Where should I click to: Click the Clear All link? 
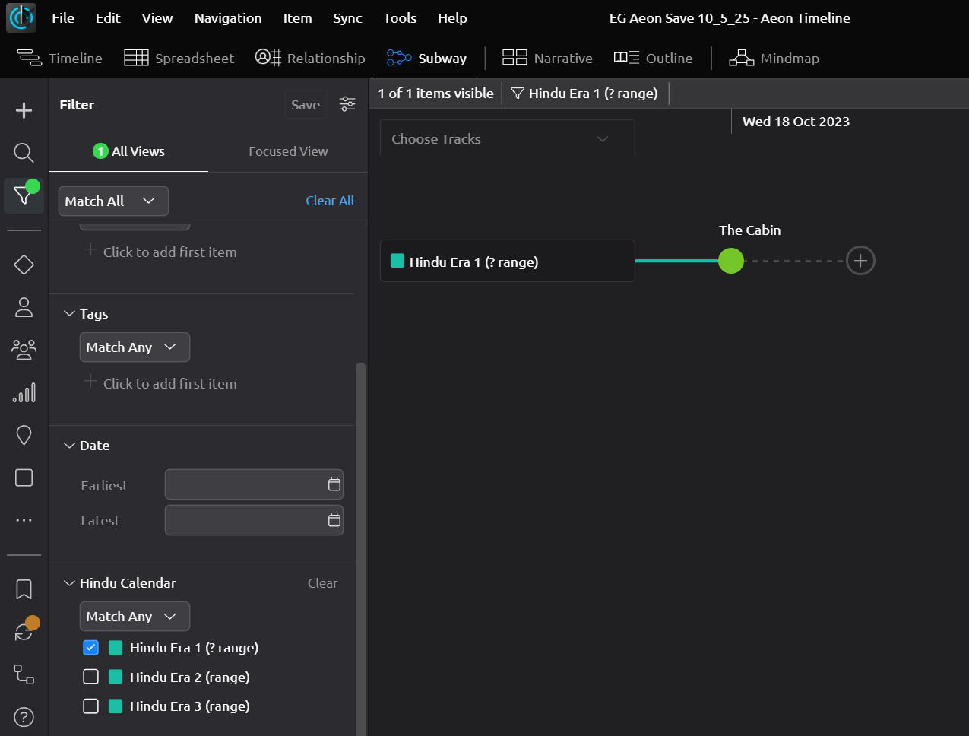[330, 201]
